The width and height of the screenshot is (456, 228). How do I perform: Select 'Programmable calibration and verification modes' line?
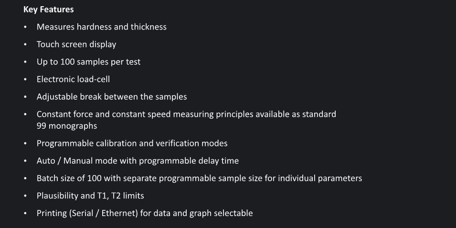tap(132, 144)
